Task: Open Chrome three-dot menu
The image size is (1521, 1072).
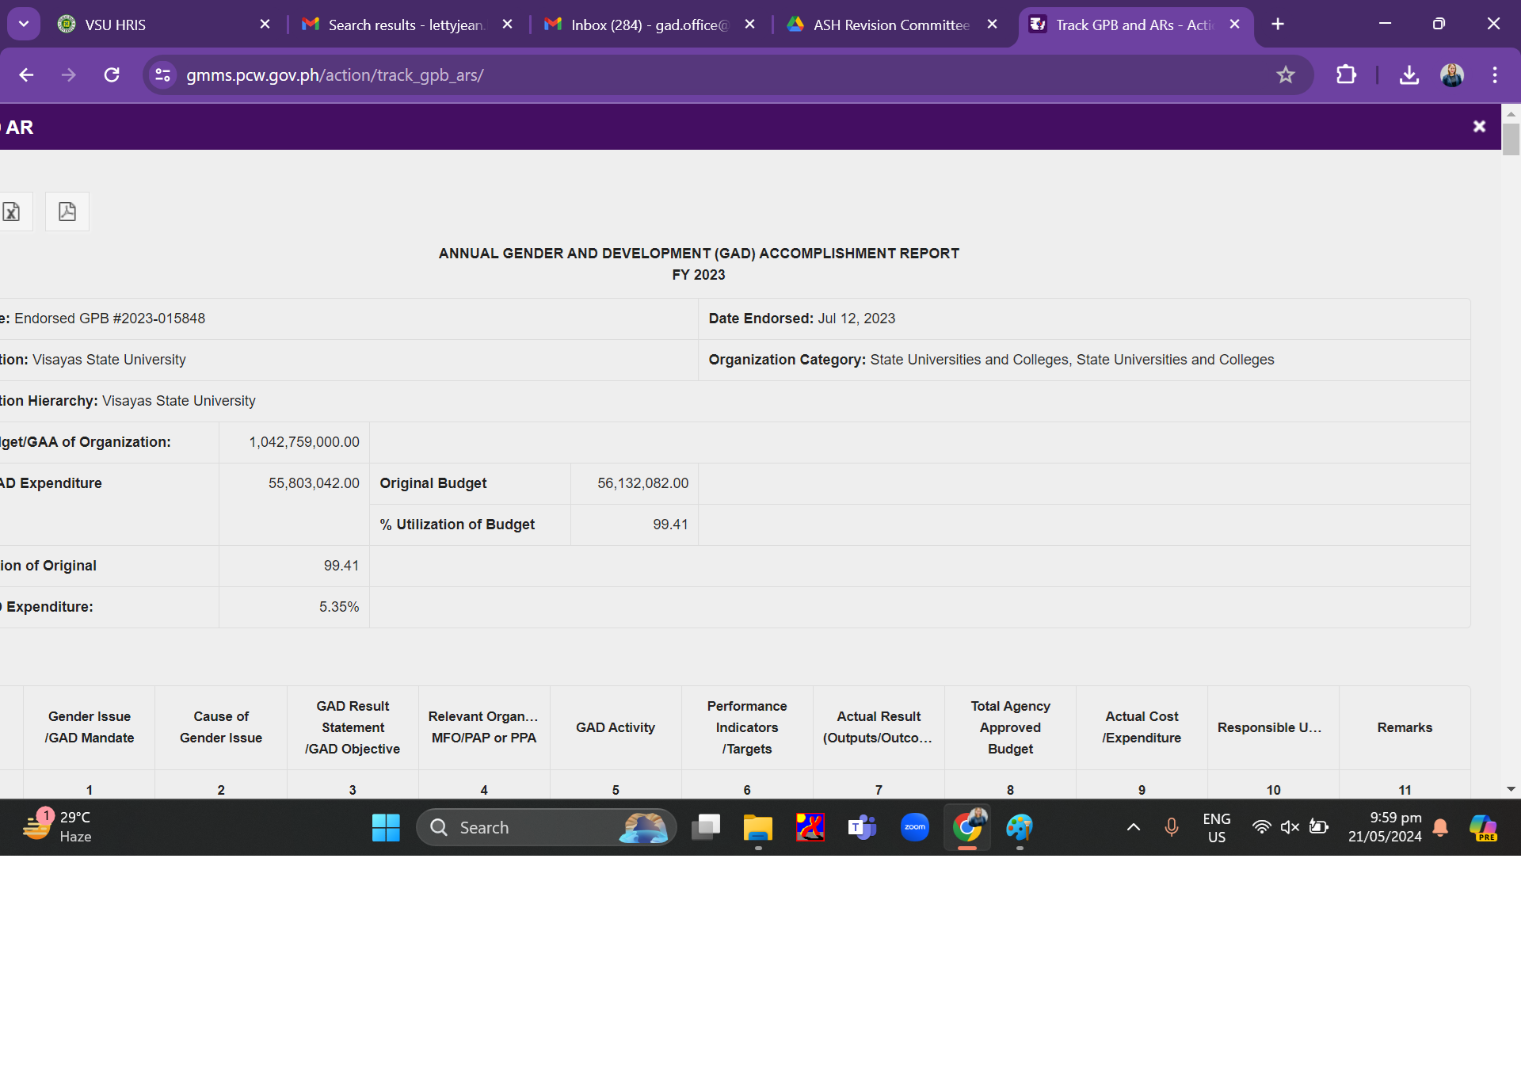Action: click(1495, 75)
